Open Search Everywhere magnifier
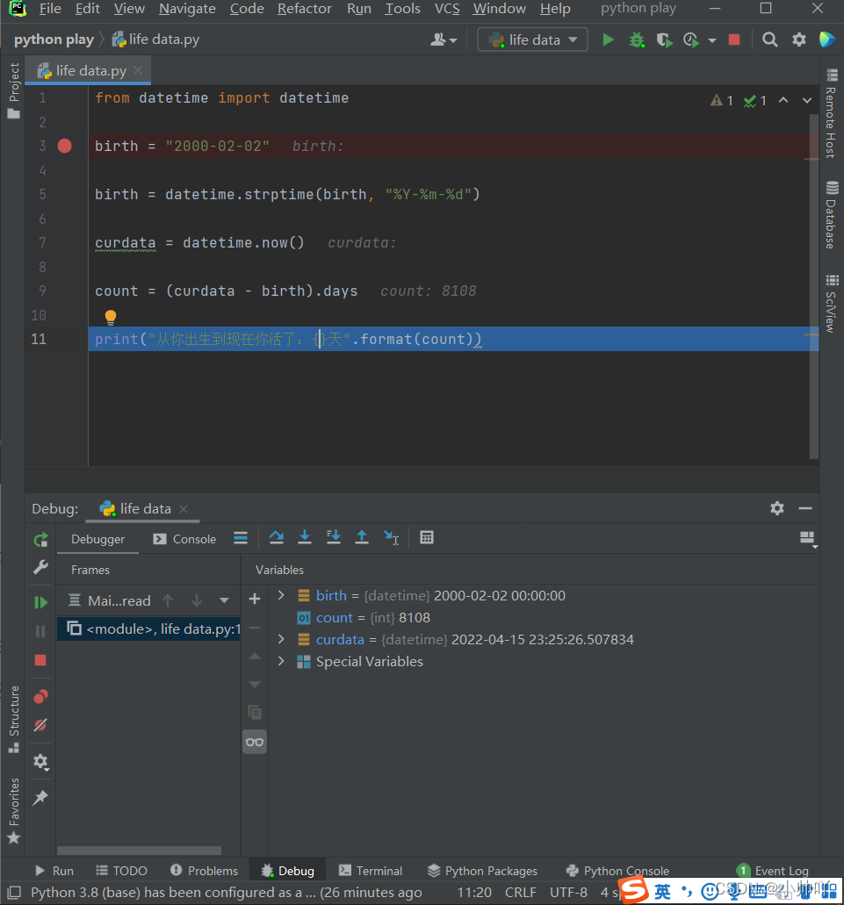Image resolution: width=844 pixels, height=905 pixels. click(769, 40)
